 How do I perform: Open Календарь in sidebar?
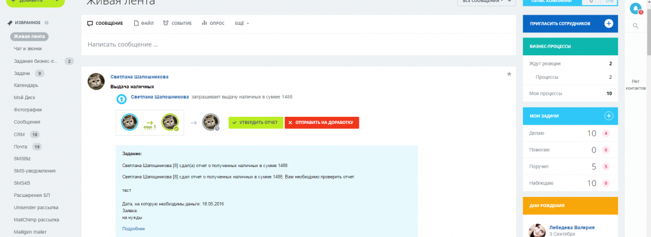pyautogui.click(x=25, y=85)
